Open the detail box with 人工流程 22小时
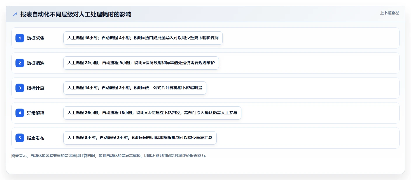The height and width of the screenshot is (180, 411). 141,63
